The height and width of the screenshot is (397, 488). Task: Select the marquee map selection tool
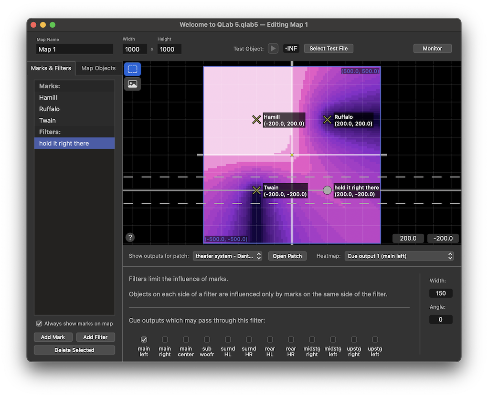(x=132, y=69)
